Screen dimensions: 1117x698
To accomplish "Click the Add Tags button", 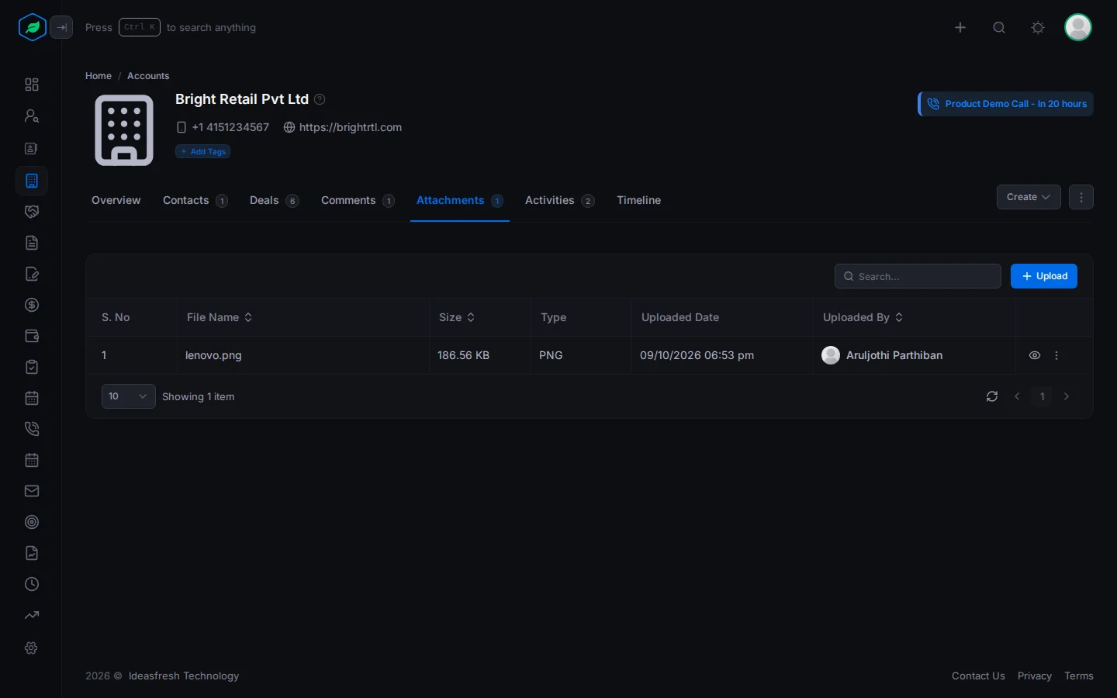I will pos(203,151).
